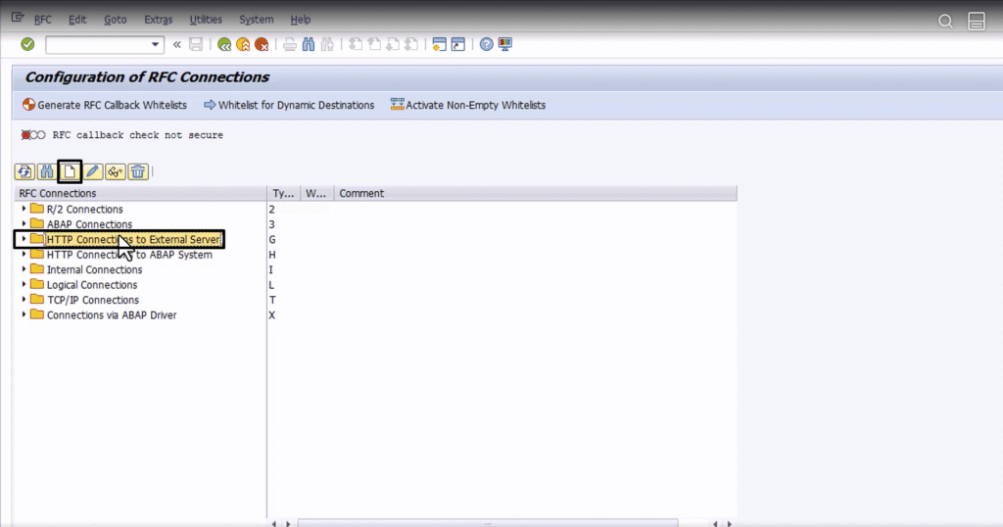This screenshot has width=1003, height=527.
Task: Click the orange Exit icon
Action: [x=243, y=44]
